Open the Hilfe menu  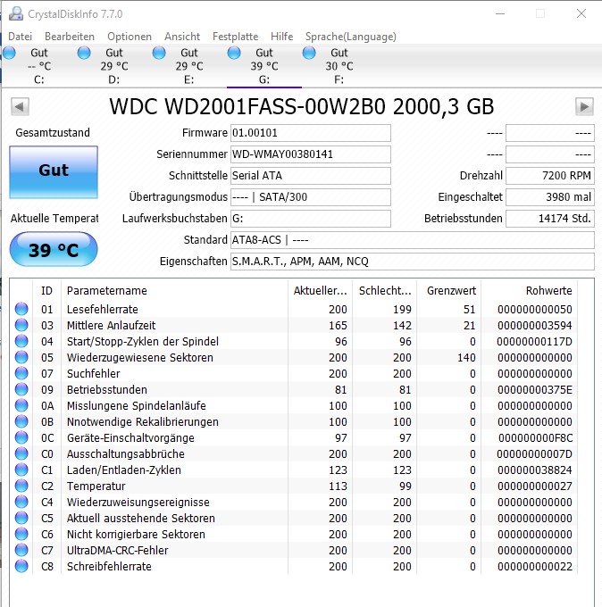tap(281, 37)
